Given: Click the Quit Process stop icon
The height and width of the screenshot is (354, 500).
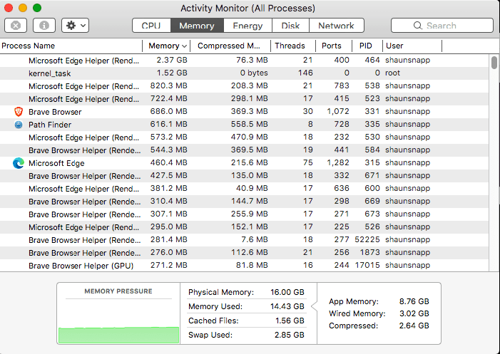Looking at the screenshot, I should pyautogui.click(x=16, y=26).
